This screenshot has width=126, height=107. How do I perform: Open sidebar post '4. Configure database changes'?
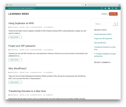coord(105,55)
